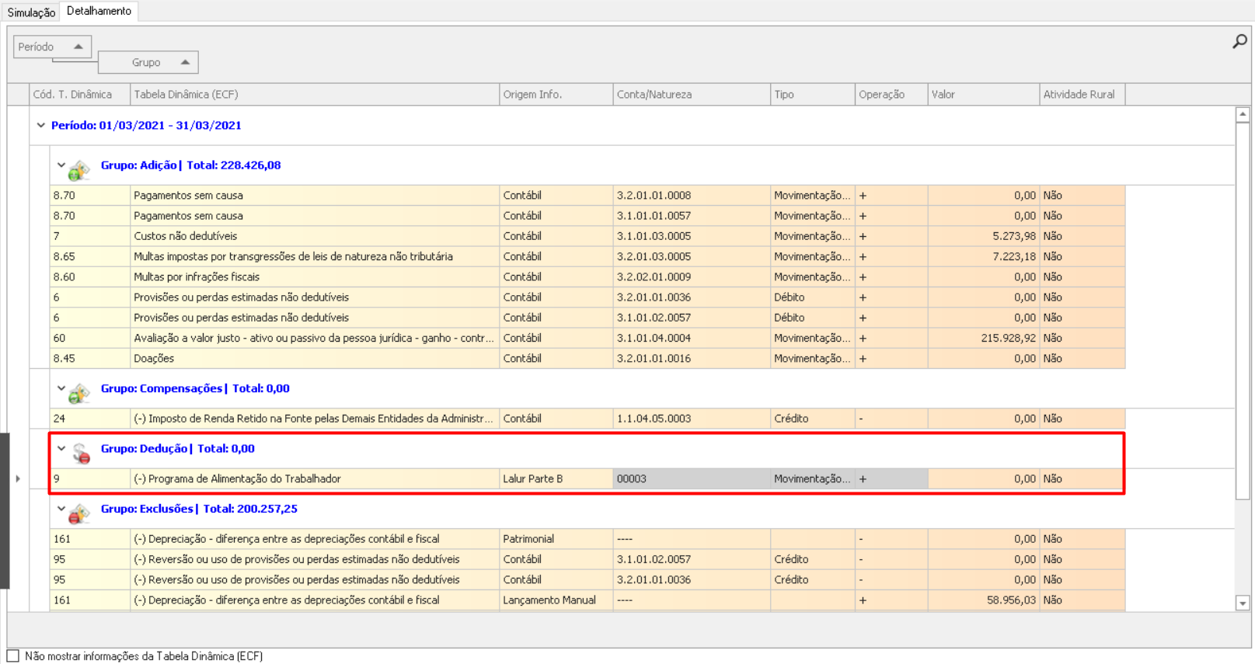
Task: Toggle sort on Período grouping box
Action: click(x=52, y=47)
